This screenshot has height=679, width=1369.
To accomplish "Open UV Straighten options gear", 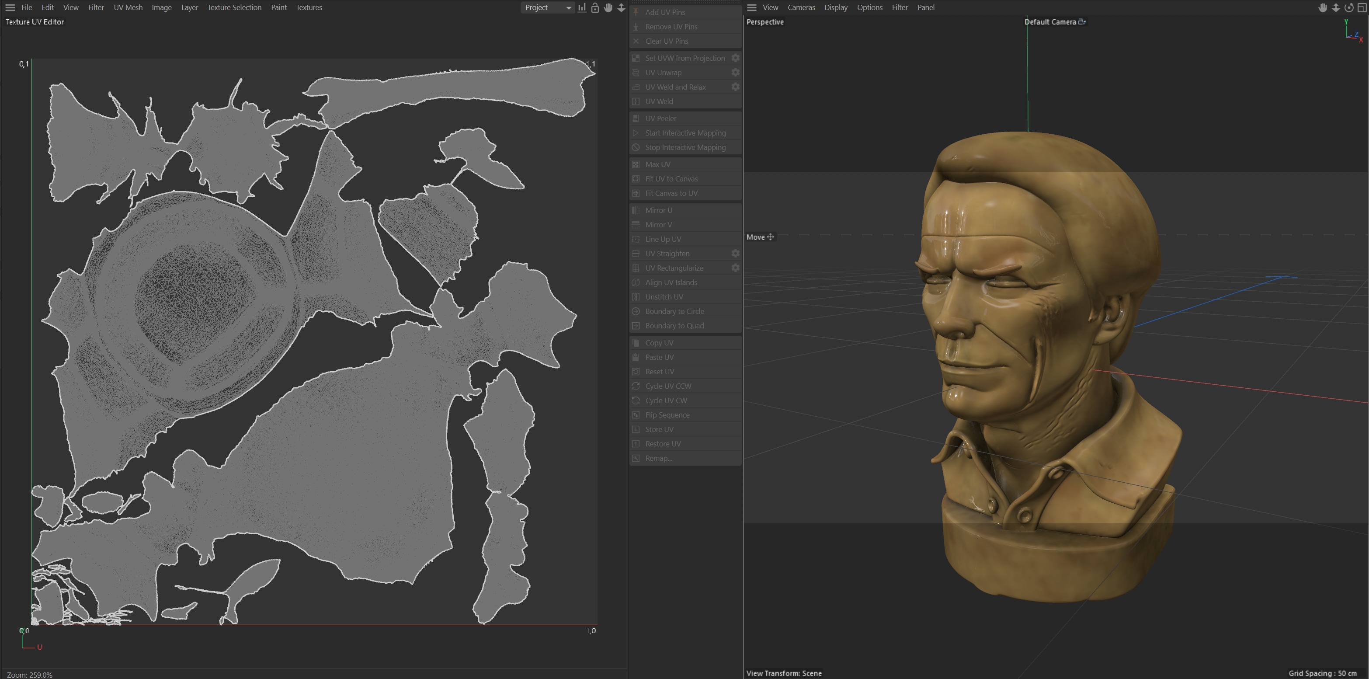I will tap(736, 254).
